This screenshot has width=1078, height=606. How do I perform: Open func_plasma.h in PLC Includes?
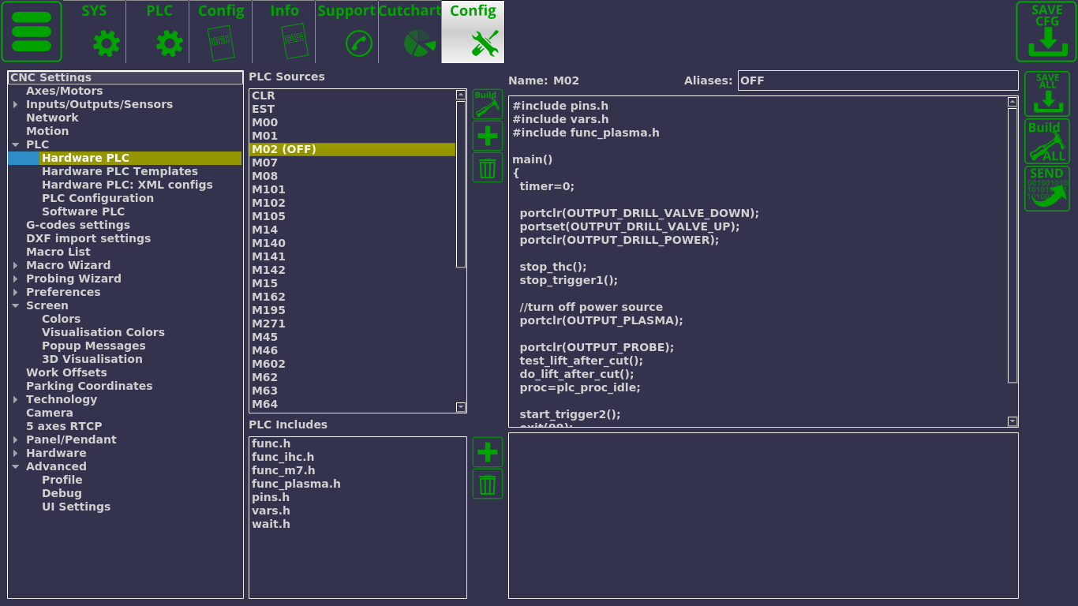[296, 484]
